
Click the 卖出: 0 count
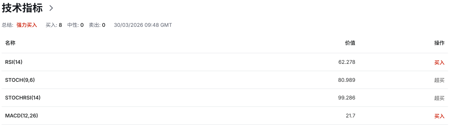[x=97, y=25]
